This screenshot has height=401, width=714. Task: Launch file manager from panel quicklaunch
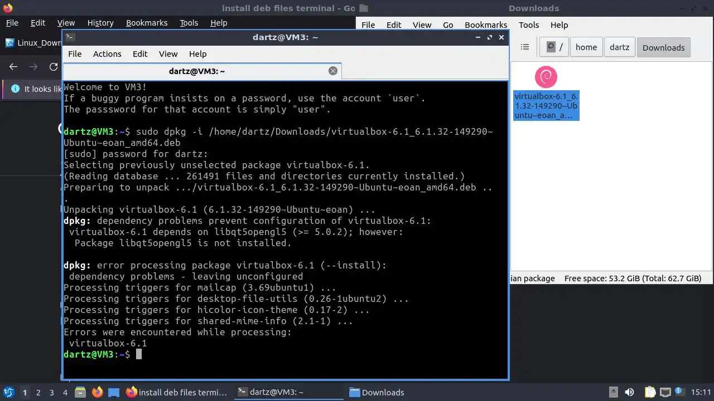80,392
